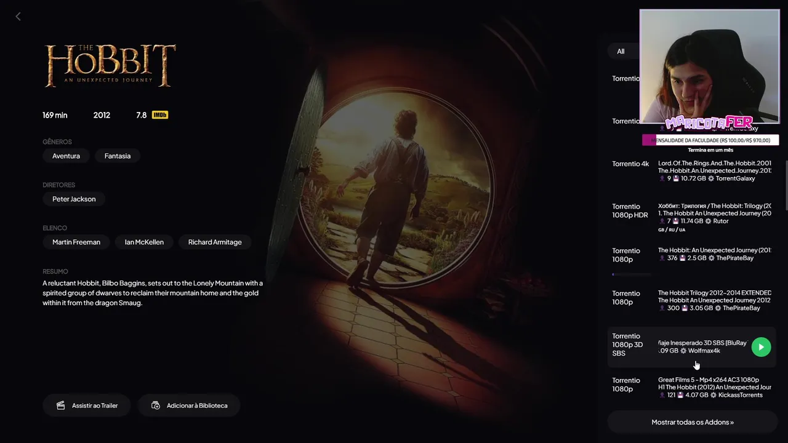The height and width of the screenshot is (443, 788).
Task: Open director Peter Jackson
Action: click(x=74, y=199)
